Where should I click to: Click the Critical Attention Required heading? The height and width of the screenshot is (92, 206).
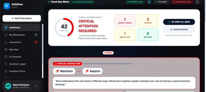(x=88, y=26)
